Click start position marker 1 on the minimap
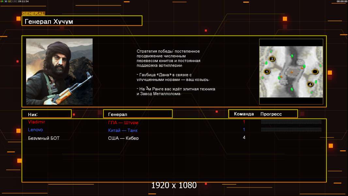This screenshot has height=196, width=348. (x=267, y=72)
